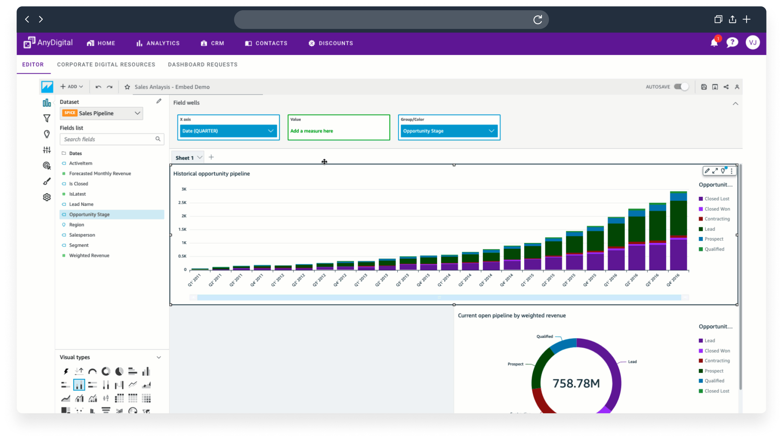Screen dimensions: 782x439
Task: Select the Weighted Revenue field
Action: pos(89,256)
